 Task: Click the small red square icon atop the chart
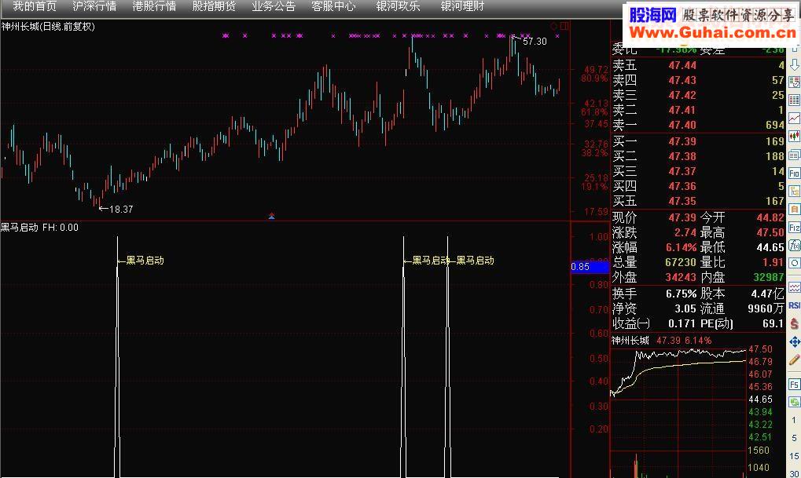pos(564,26)
